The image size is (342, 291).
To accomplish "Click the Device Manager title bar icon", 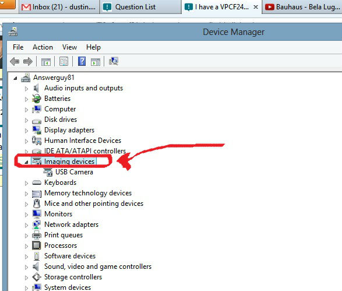I will [x=13, y=32].
